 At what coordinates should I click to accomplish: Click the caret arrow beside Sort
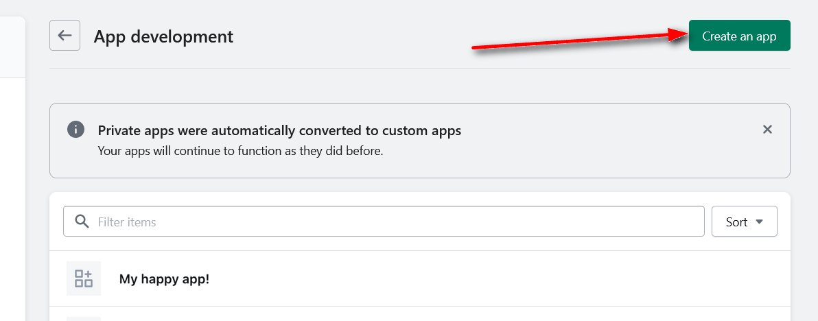pyautogui.click(x=760, y=222)
